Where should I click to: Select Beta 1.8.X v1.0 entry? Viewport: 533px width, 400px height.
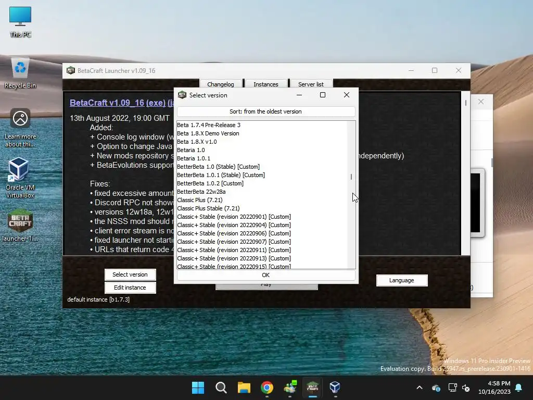tap(262, 142)
